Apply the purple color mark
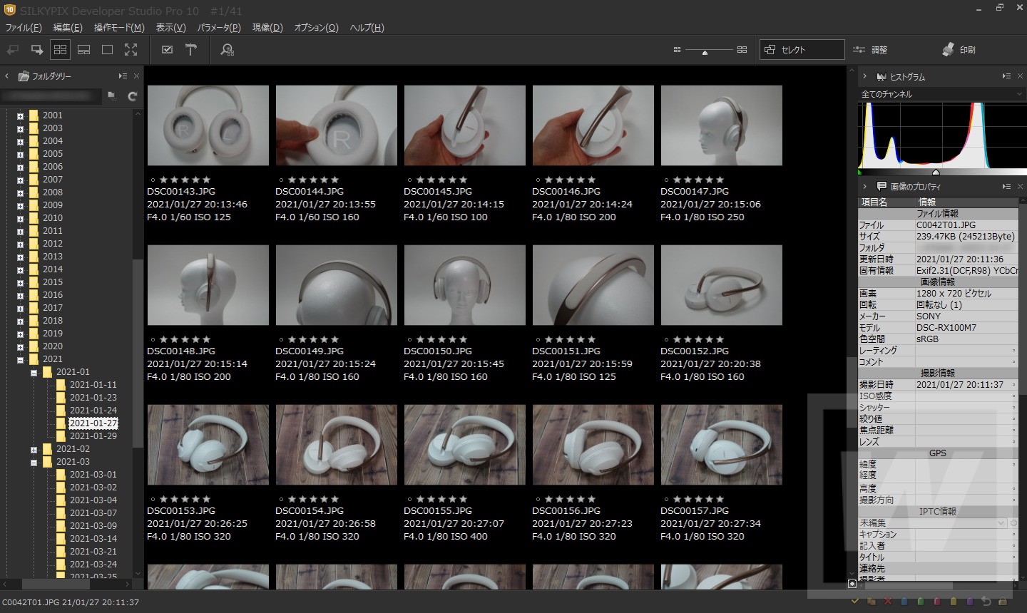 (x=970, y=602)
